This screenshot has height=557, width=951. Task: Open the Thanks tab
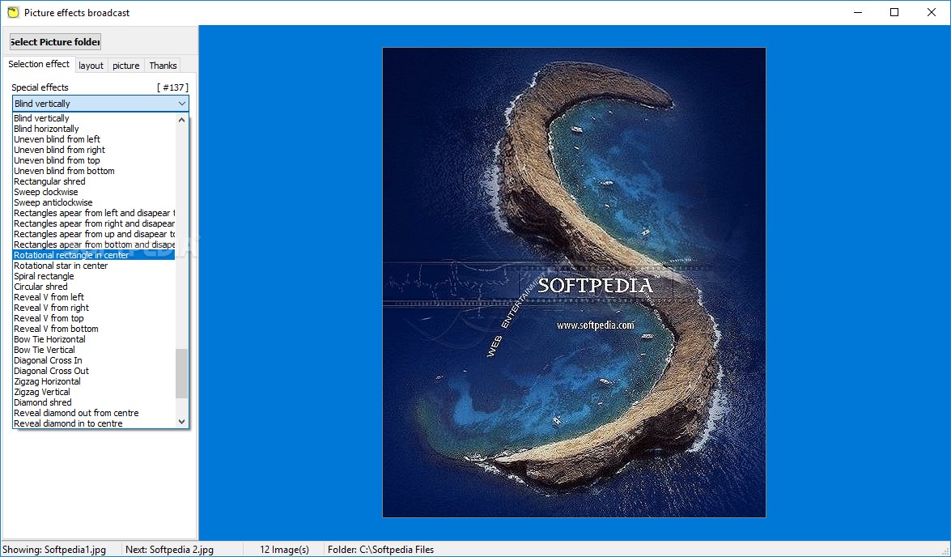point(163,66)
